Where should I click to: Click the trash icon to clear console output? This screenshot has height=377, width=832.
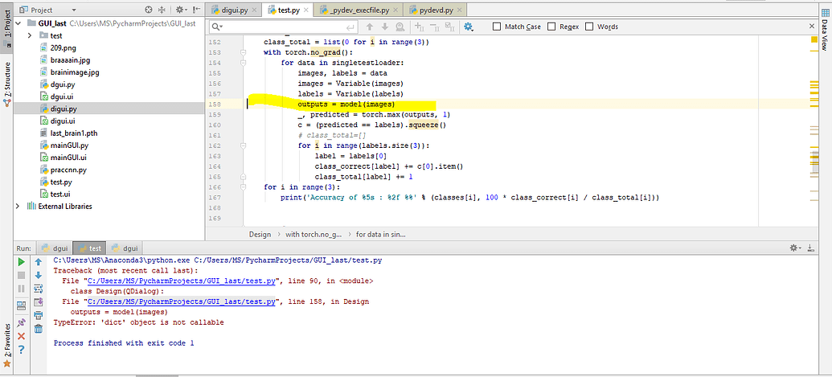(x=38, y=328)
